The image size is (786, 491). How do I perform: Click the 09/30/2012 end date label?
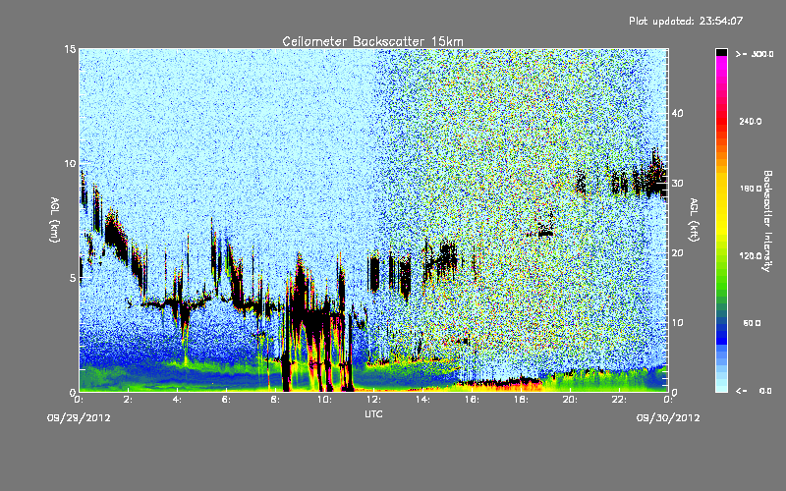pyautogui.click(x=668, y=418)
